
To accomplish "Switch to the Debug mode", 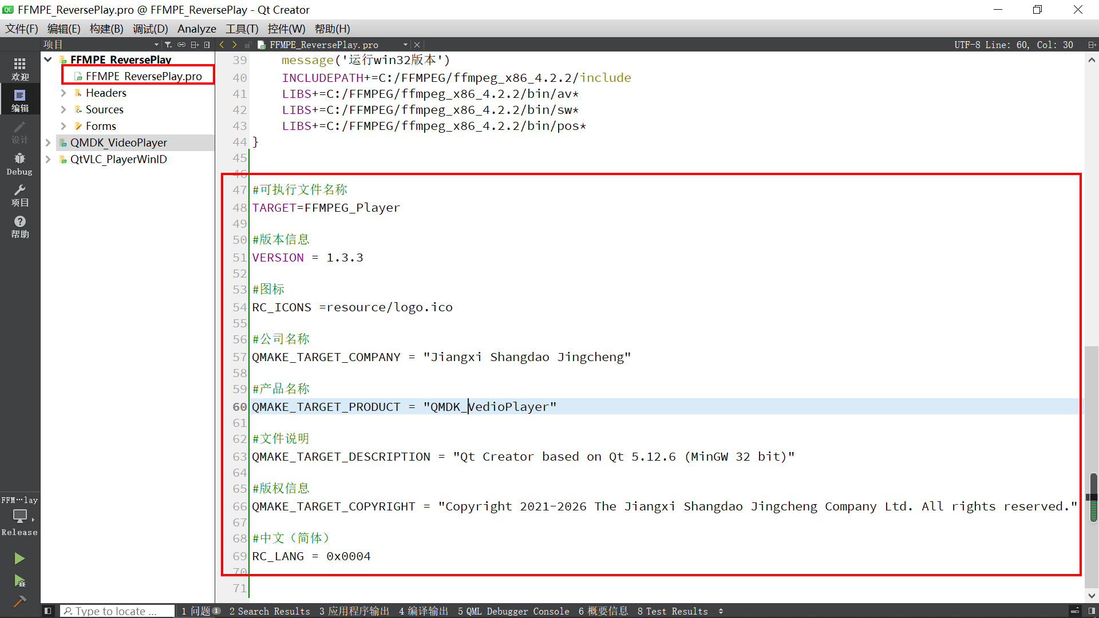I will (19, 163).
